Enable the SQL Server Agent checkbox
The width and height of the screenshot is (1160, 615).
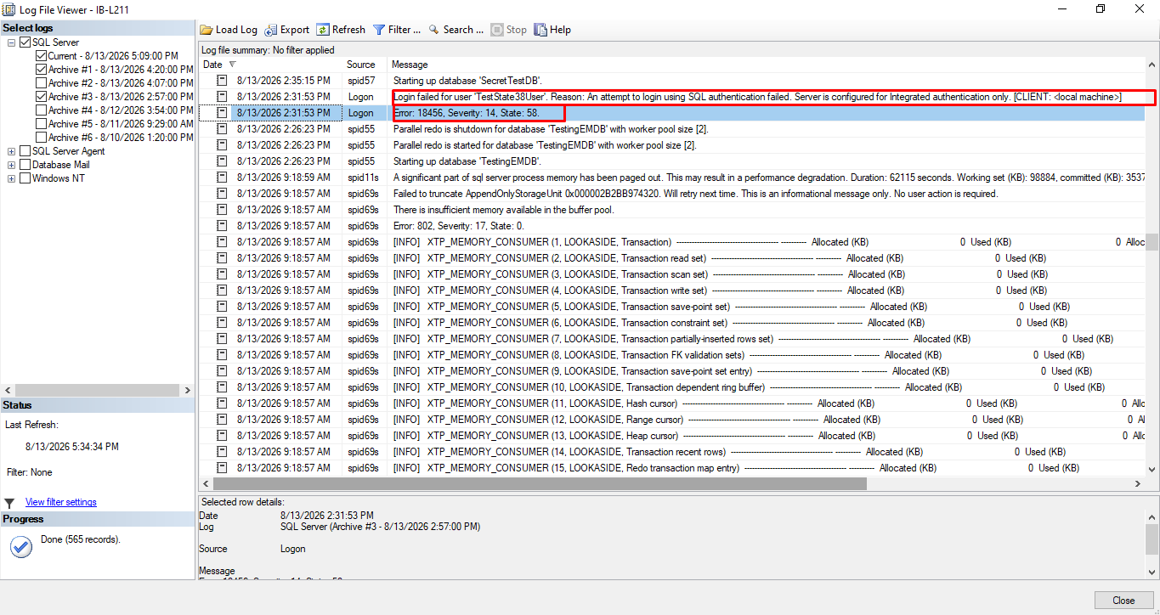(x=25, y=151)
